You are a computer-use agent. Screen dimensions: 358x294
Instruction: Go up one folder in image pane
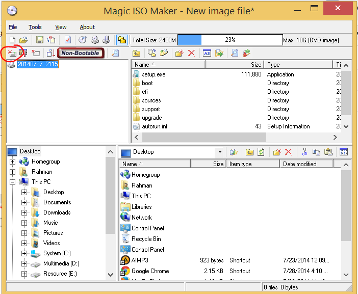tap(136, 53)
